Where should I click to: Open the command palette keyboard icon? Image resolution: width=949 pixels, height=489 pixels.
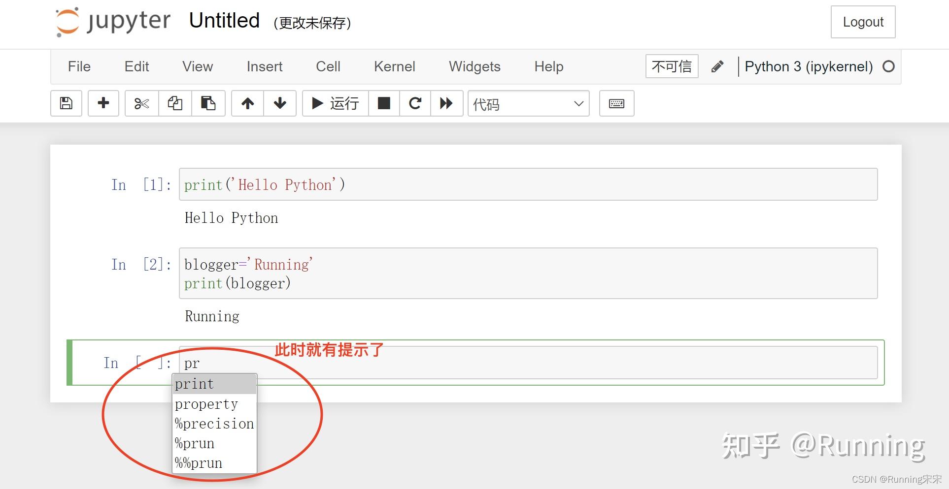click(x=616, y=103)
